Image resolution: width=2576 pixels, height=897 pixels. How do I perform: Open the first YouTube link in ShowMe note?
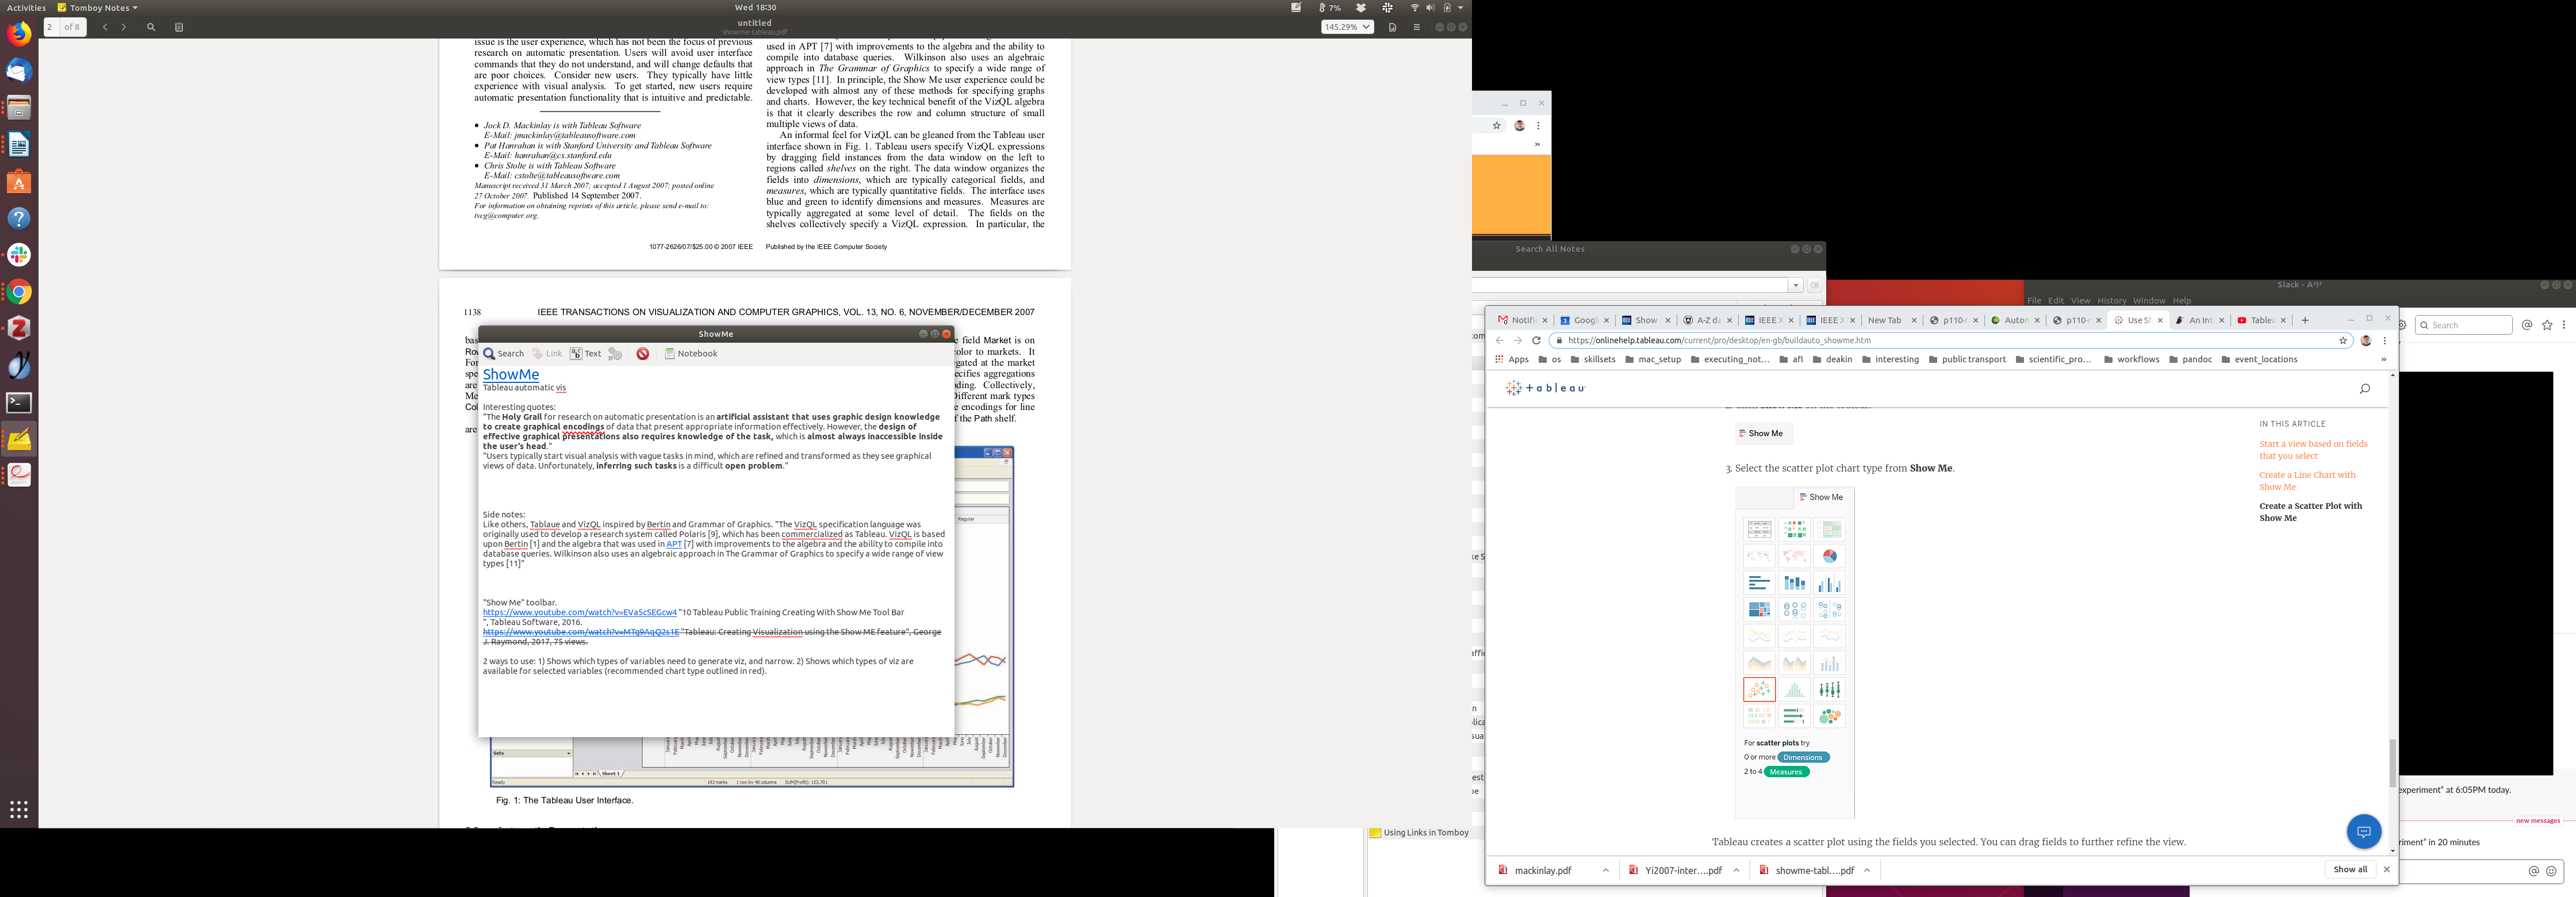click(579, 612)
